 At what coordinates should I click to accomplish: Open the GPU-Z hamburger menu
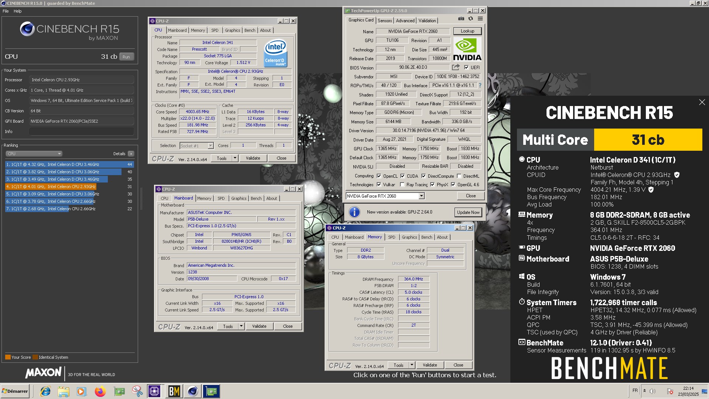pos(480,19)
